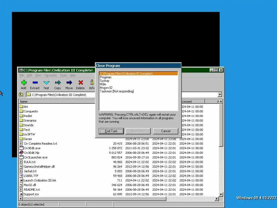277x208 pixels.
Task: Click the Extract toolbar icon
Action: click(35, 83)
